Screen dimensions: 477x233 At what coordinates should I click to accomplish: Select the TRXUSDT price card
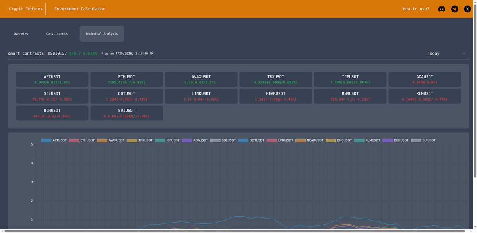[x=275, y=79]
